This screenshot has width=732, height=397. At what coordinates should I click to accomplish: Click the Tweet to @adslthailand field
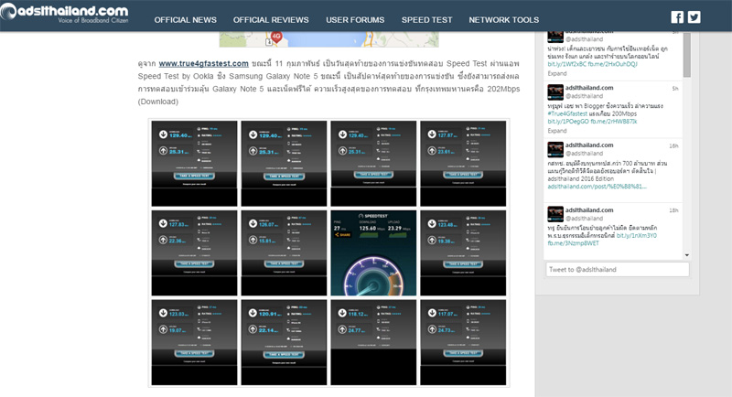618,270
